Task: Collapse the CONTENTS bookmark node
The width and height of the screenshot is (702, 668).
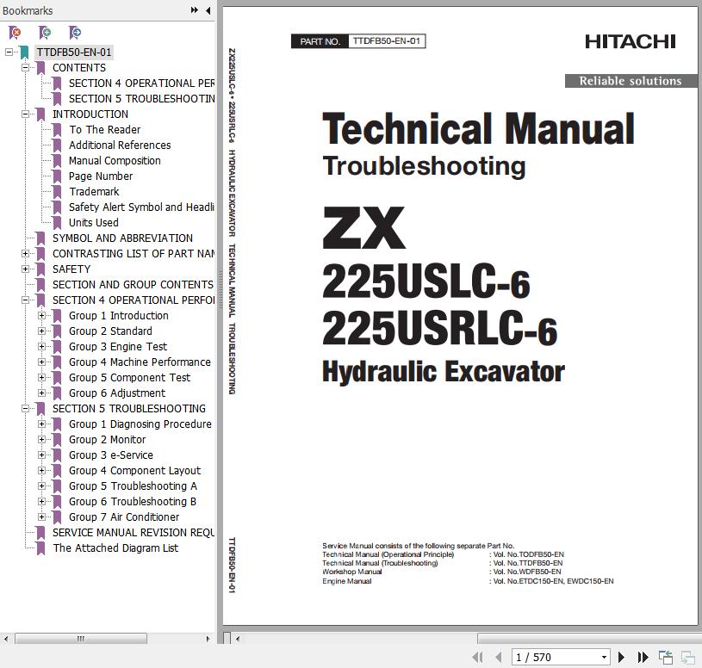Action: click(26, 67)
